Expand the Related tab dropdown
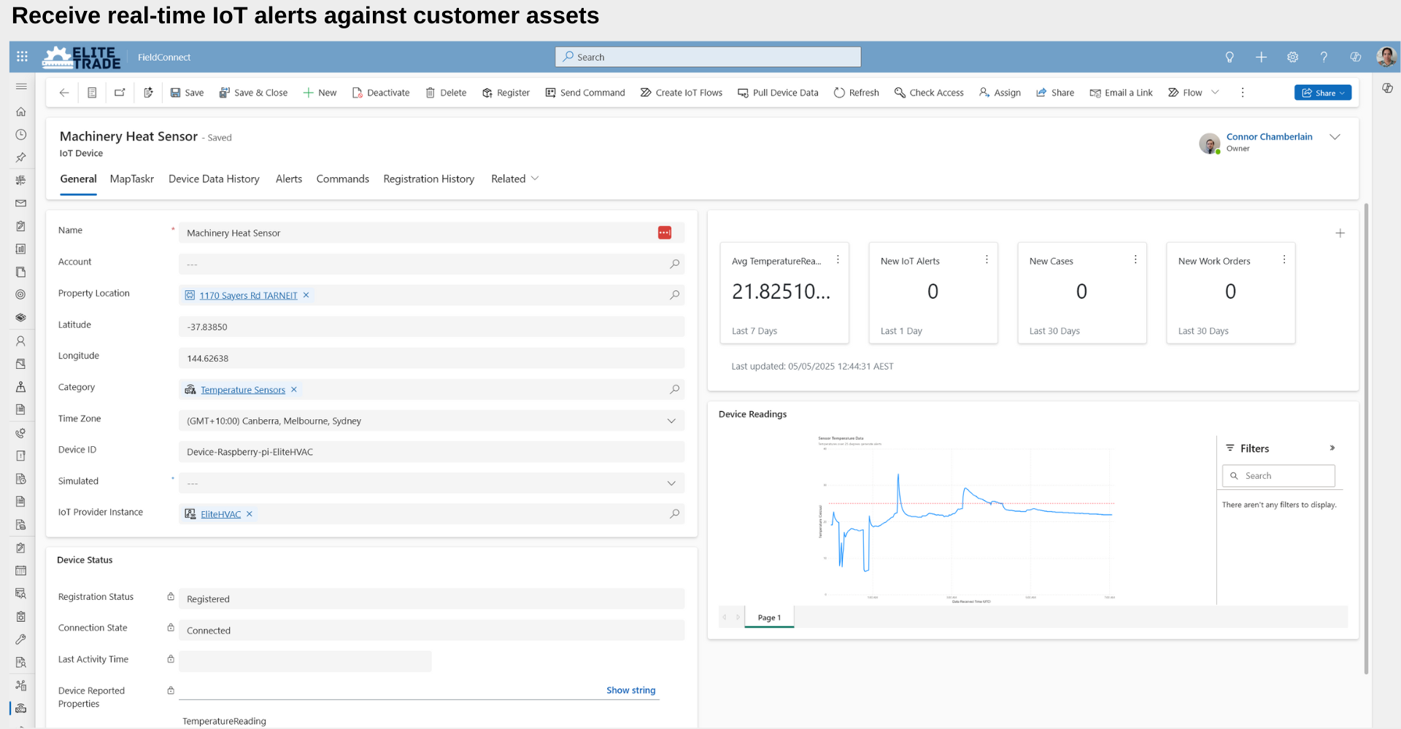1401x729 pixels. pyautogui.click(x=515, y=179)
